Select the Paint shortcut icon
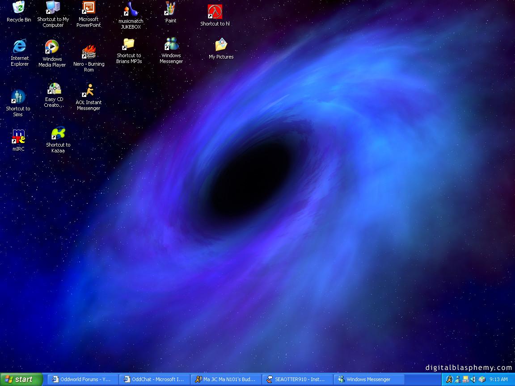Screen dimensions: 515x386 pyautogui.click(x=171, y=8)
